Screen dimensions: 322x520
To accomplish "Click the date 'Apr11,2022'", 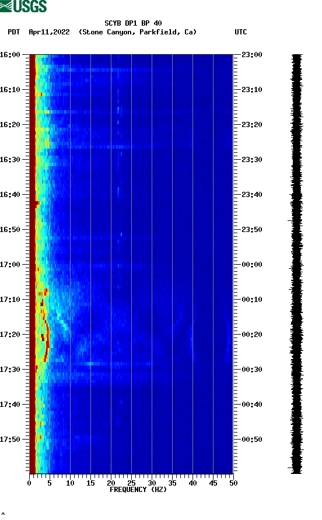I will pos(49,32).
